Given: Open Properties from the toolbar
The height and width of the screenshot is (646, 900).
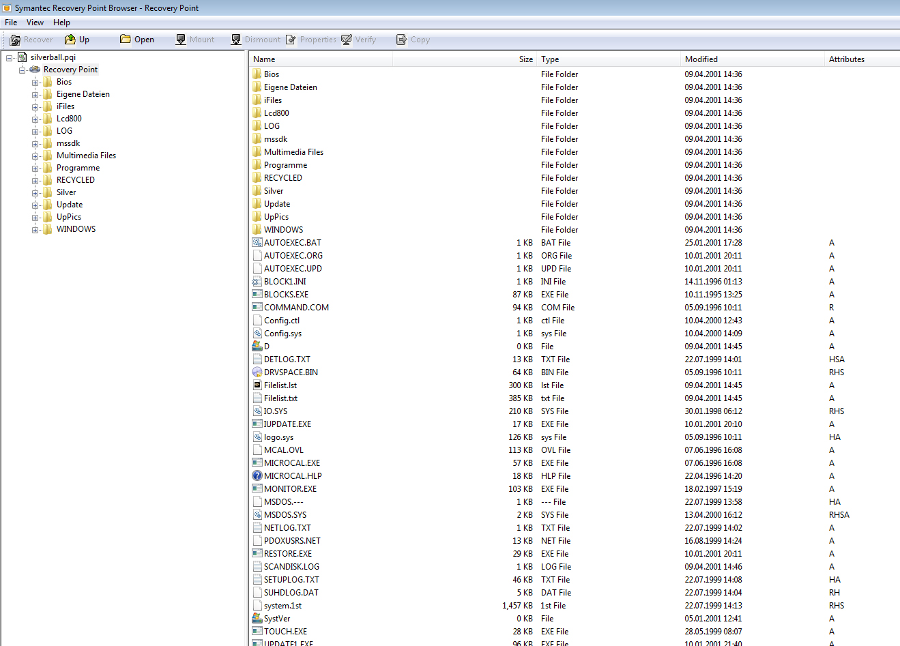Looking at the screenshot, I should click(291, 40).
